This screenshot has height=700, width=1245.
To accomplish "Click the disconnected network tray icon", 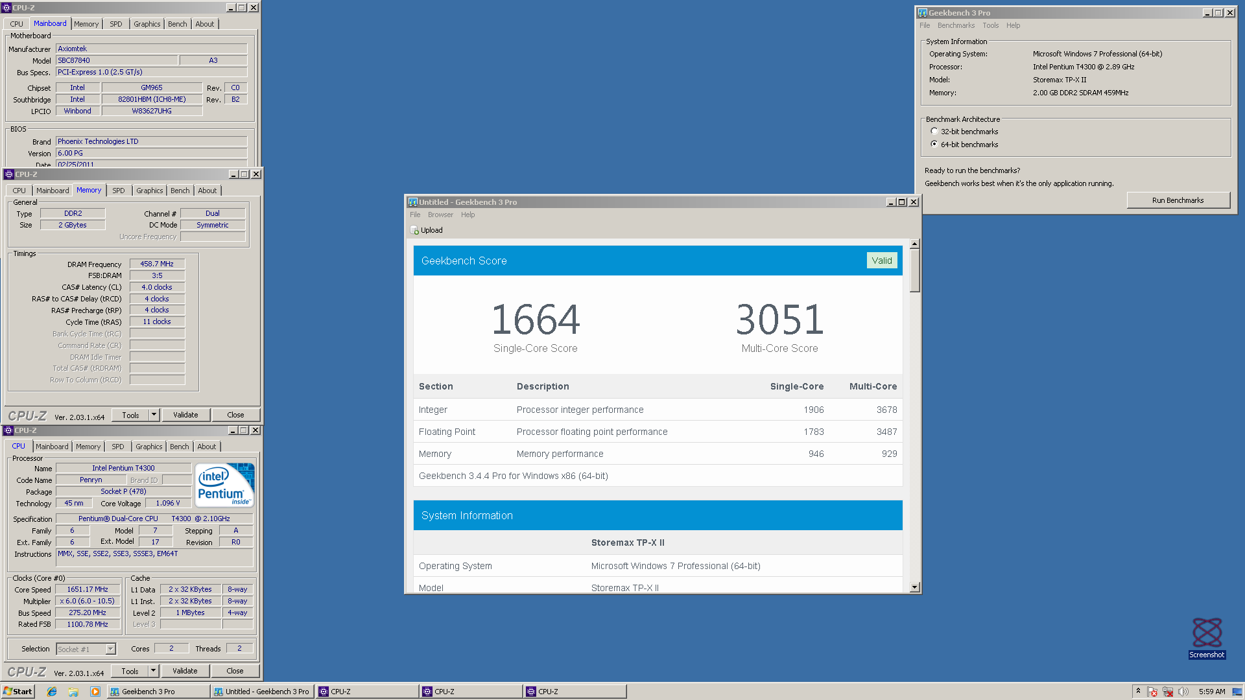I will [1168, 692].
